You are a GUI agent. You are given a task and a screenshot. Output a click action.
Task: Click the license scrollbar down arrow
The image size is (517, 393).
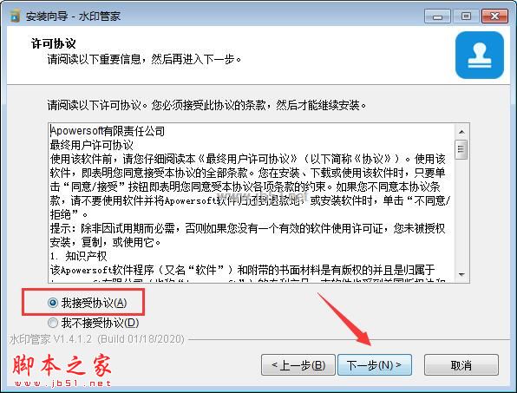(x=461, y=274)
